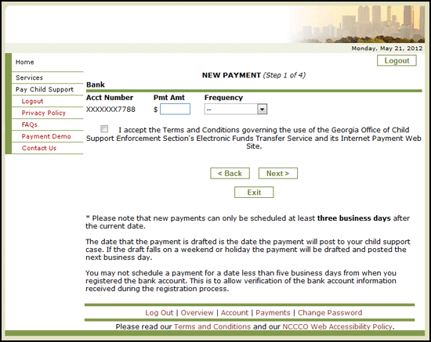This screenshot has height=342, width=431.
Task: Open the Payment Demo sidebar link
Action: click(46, 136)
